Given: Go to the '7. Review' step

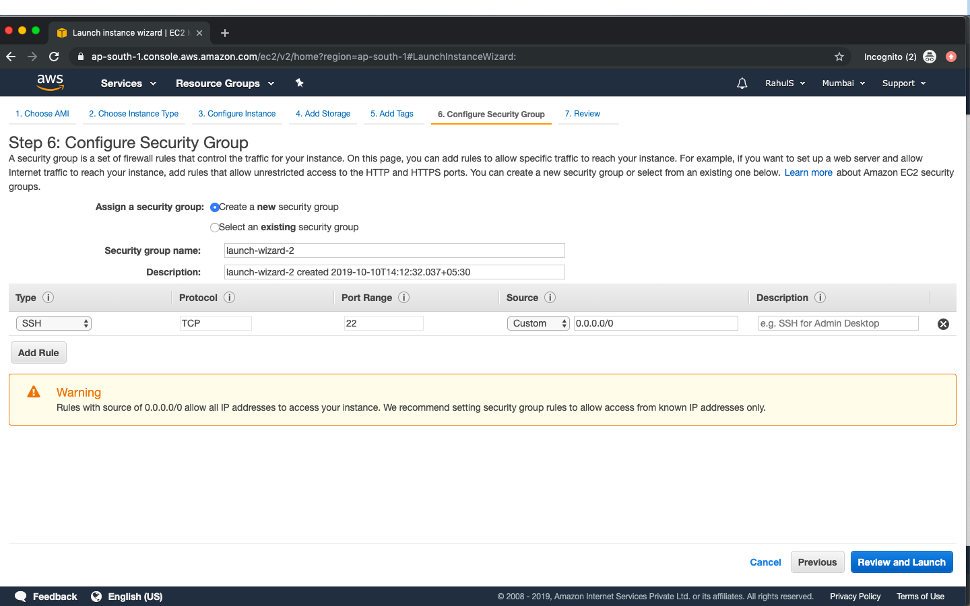Looking at the screenshot, I should 582,113.
